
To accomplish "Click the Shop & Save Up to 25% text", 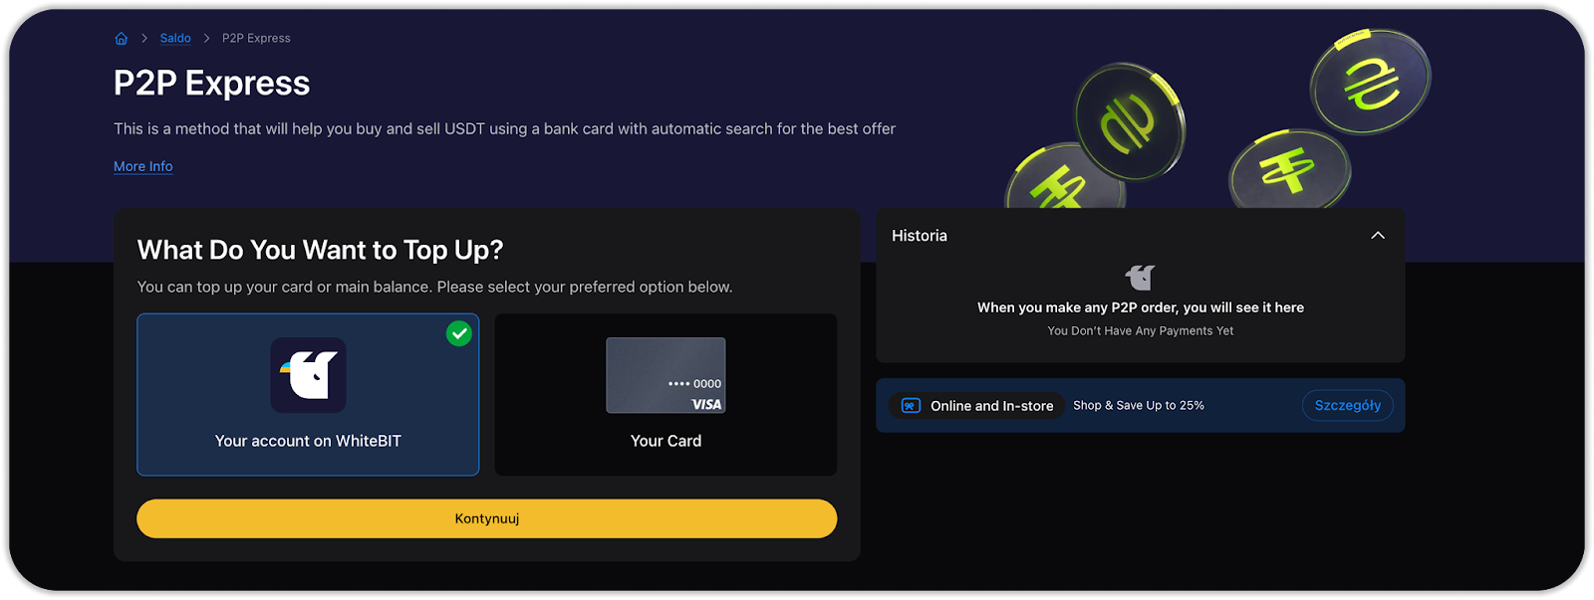I will tap(1139, 406).
